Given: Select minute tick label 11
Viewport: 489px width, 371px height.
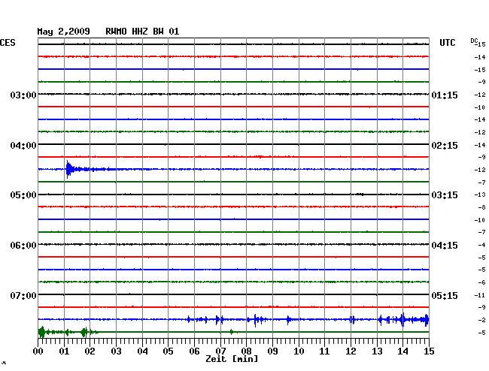Looking at the screenshot, I should click(x=324, y=351).
